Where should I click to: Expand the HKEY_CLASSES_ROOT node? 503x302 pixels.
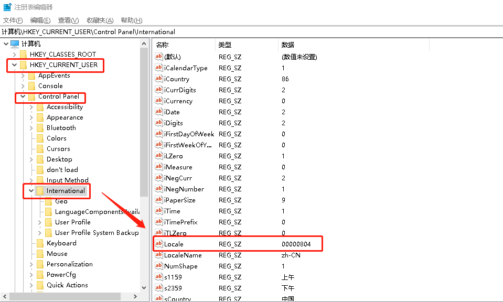click(14, 55)
